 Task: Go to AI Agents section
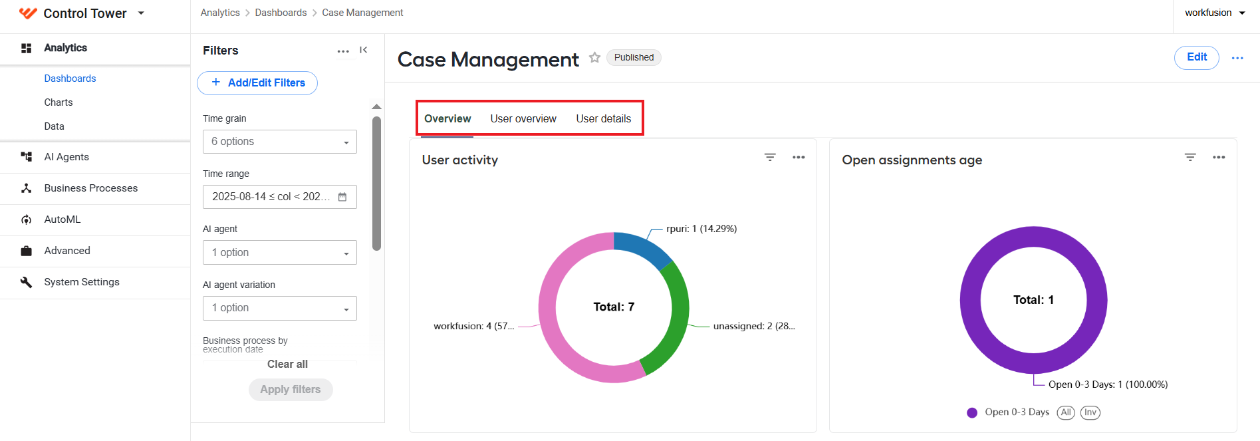[x=66, y=157]
